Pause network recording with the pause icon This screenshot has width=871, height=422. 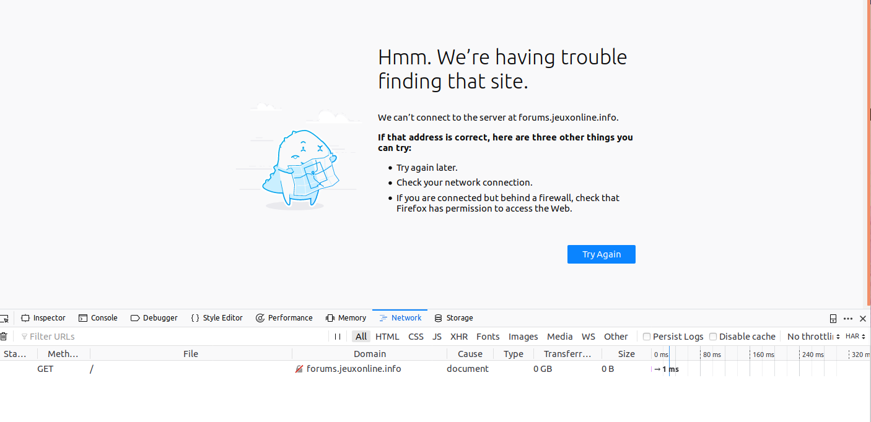pos(338,337)
